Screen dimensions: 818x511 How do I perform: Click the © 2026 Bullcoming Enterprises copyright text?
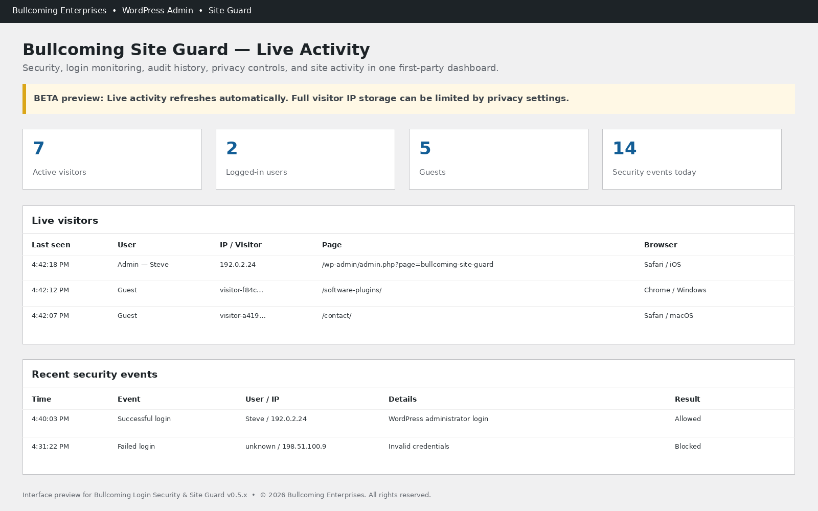click(x=345, y=495)
